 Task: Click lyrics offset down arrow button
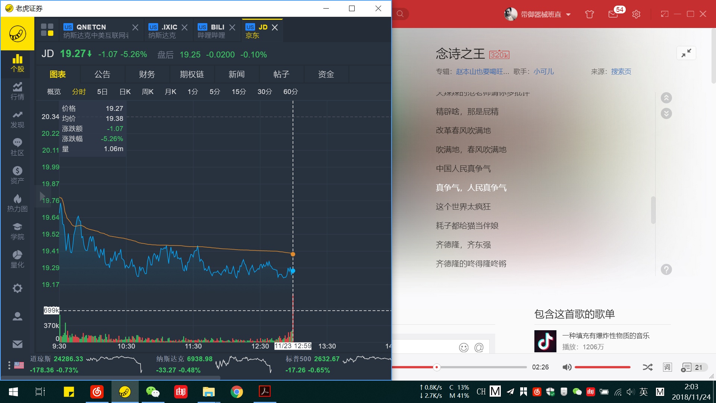pos(666,113)
